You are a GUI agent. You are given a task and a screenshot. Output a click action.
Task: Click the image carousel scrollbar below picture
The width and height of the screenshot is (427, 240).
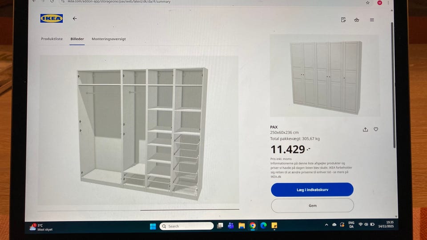189,210
